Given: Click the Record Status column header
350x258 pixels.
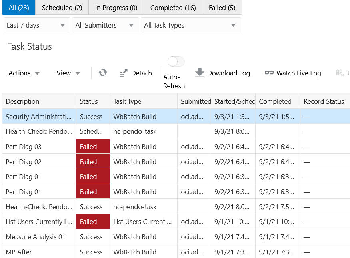Looking at the screenshot, I should [x=325, y=101].
